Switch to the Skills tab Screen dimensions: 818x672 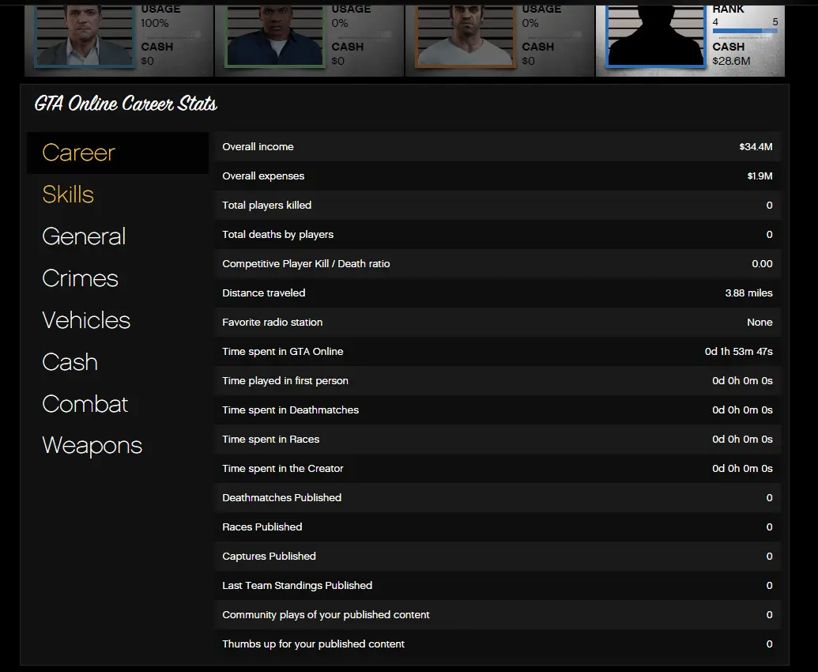pos(68,194)
